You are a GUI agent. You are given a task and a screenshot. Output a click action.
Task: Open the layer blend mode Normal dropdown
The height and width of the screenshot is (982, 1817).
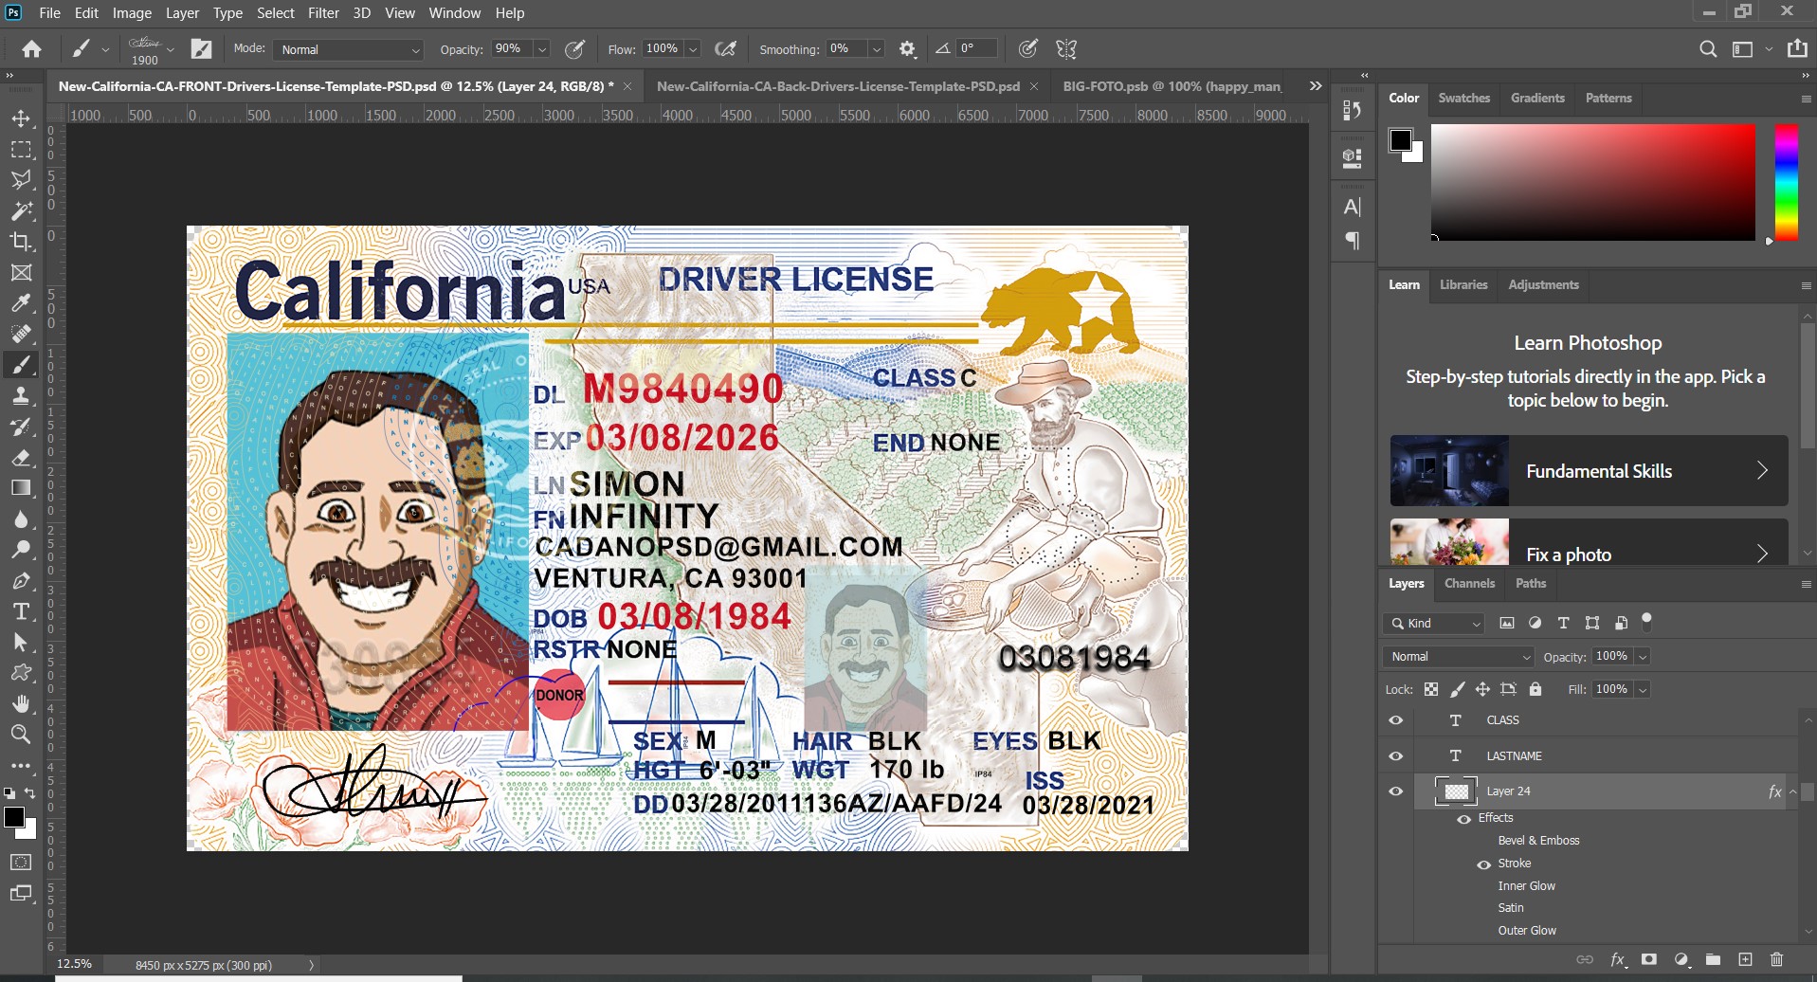[1458, 657]
